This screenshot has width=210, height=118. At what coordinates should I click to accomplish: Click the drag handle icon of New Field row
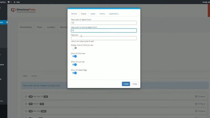pos(26,111)
